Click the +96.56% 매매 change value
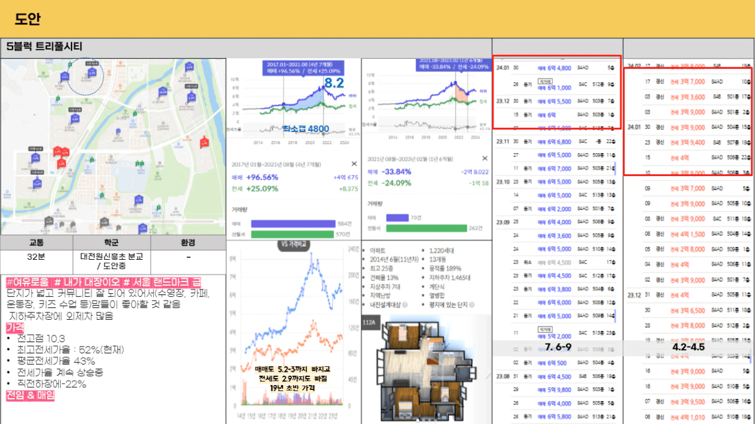This screenshot has width=755, height=424. tap(263, 177)
